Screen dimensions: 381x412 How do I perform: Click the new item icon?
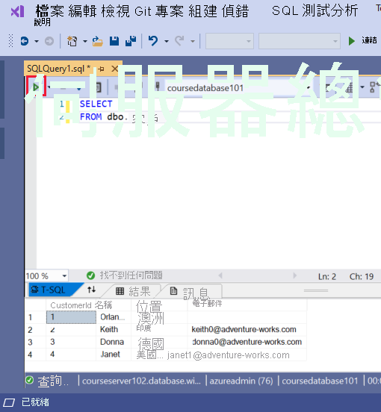point(72,41)
